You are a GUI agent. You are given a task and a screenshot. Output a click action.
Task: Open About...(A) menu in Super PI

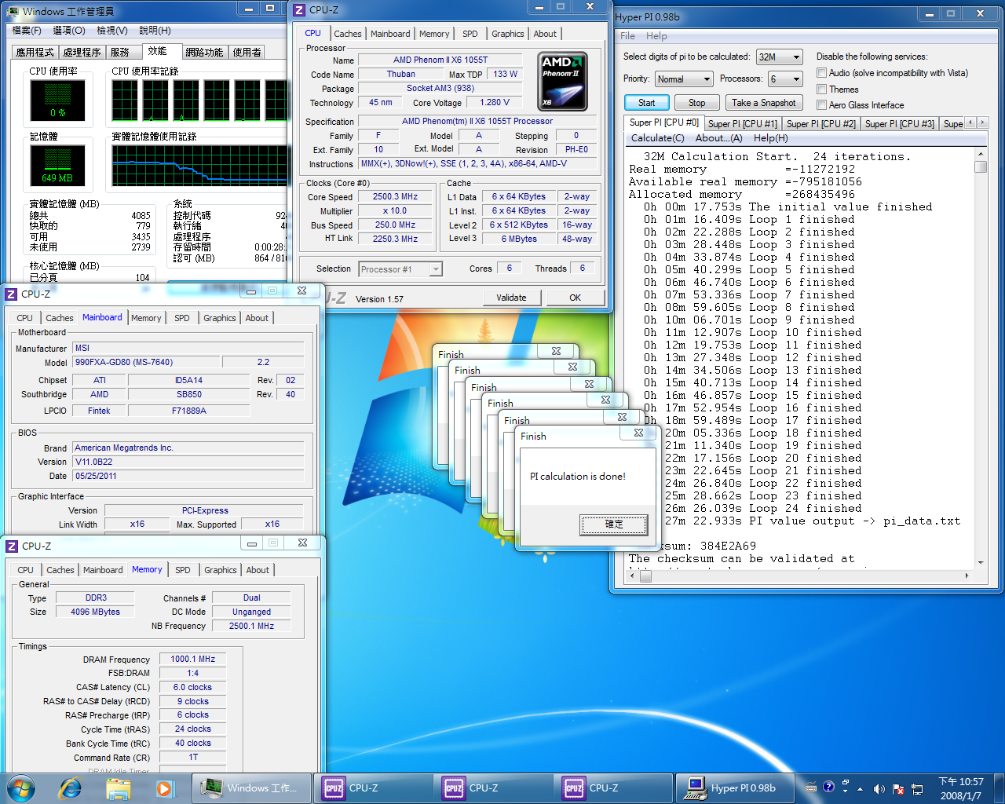718,138
